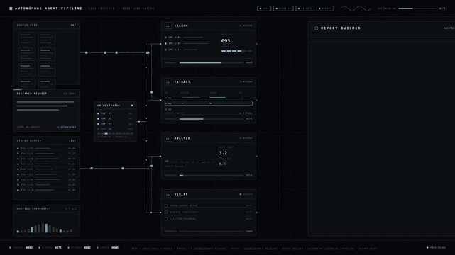
Task: Select the RESEARCH REQUEST panel title
Action: point(32,93)
